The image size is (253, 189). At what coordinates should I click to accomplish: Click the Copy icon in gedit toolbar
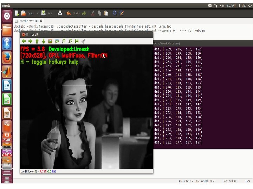tap(99, 13)
